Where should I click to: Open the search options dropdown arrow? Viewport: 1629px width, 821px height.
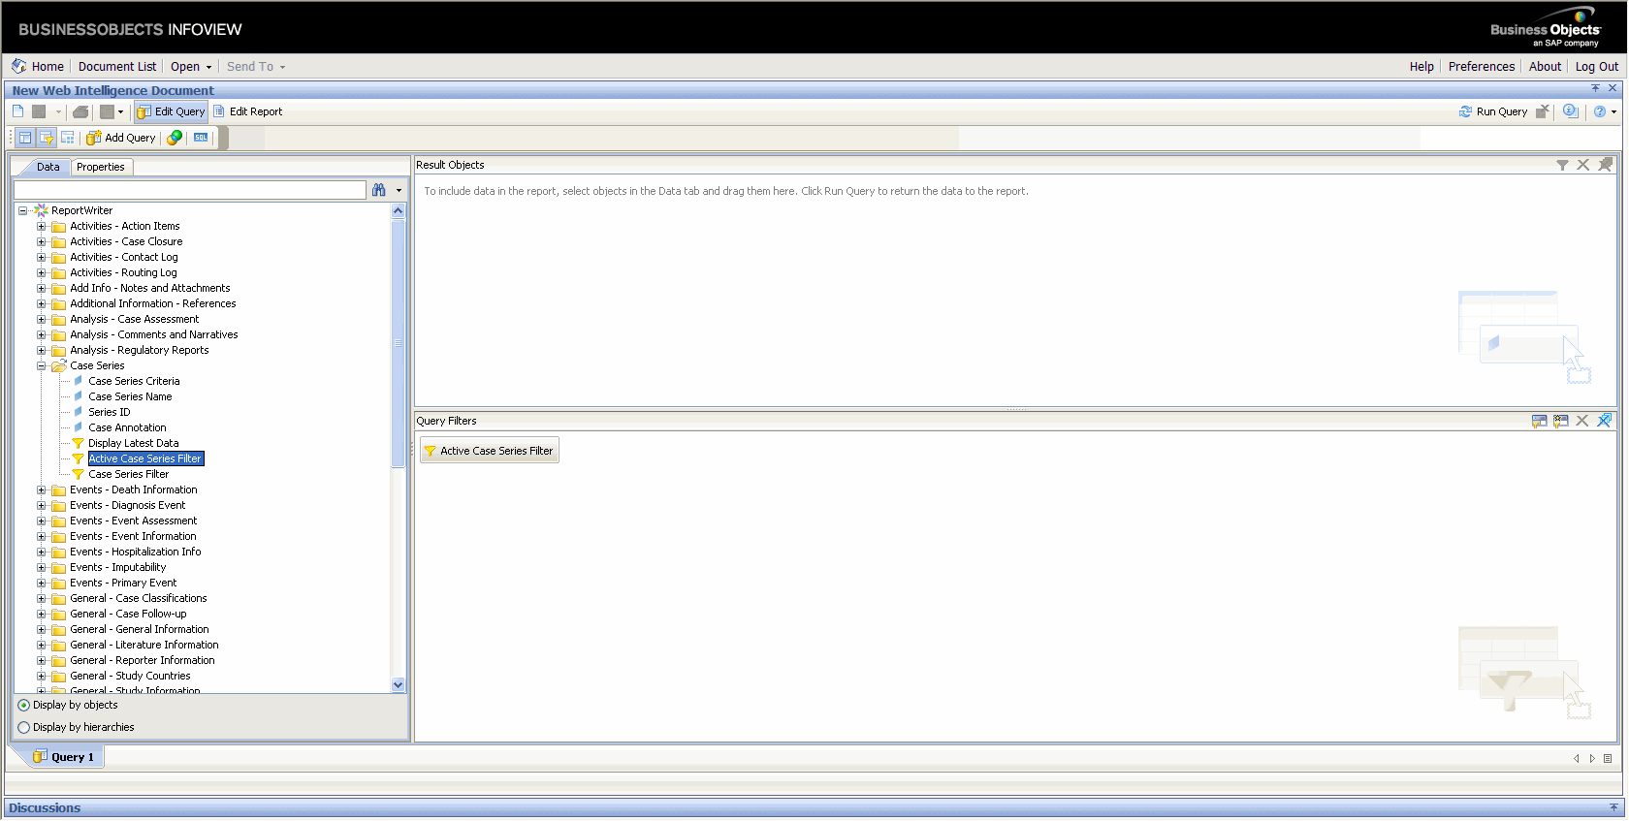pos(399,190)
